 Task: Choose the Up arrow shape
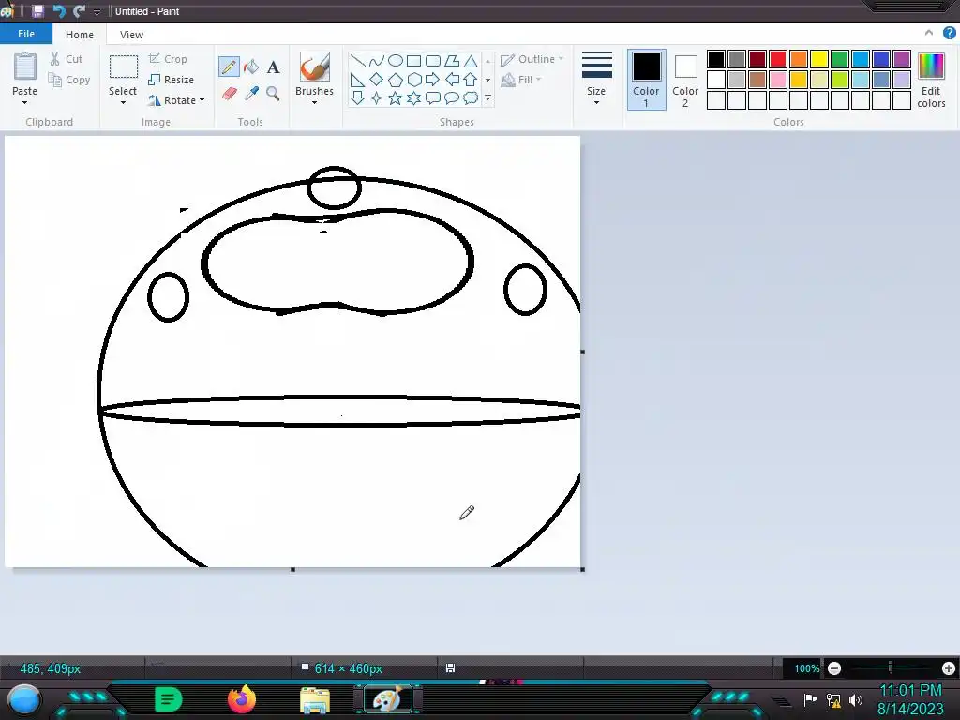(x=471, y=80)
